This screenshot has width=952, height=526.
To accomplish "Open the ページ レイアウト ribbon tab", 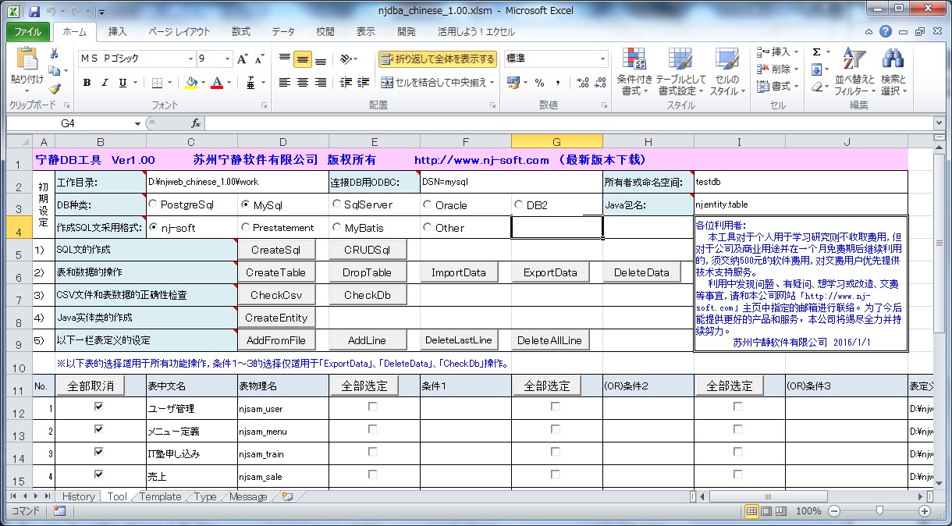I will (179, 32).
